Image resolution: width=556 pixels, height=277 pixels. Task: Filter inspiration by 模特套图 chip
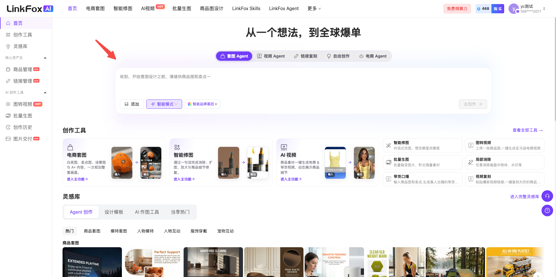[x=119, y=231]
